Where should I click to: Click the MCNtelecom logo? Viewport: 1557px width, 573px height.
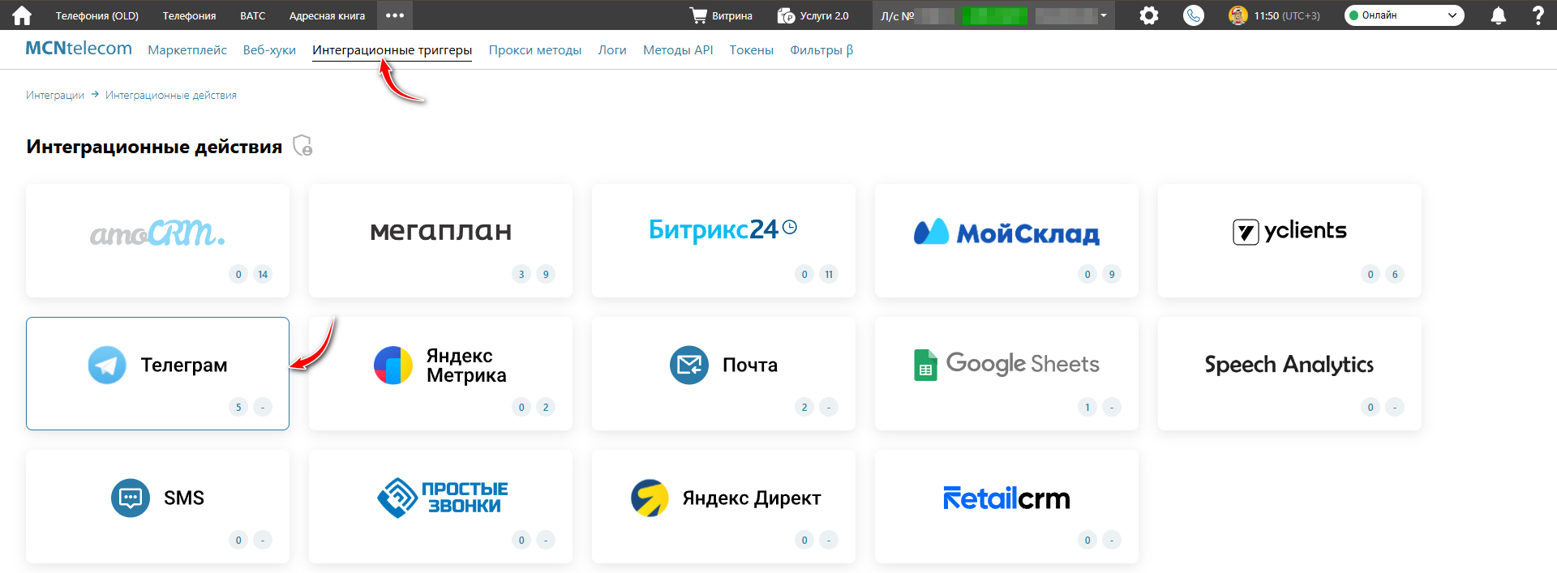pos(79,49)
